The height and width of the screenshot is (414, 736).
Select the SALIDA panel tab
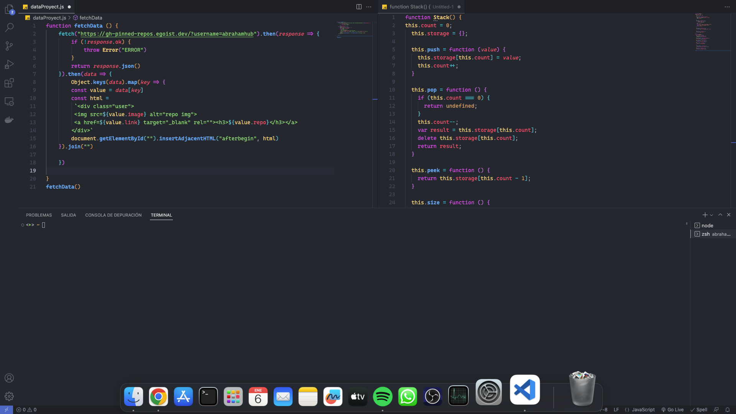click(68, 215)
